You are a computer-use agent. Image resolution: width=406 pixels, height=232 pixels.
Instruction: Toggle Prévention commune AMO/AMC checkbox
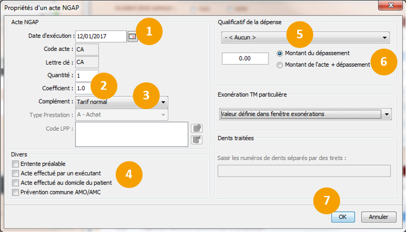coord(15,192)
